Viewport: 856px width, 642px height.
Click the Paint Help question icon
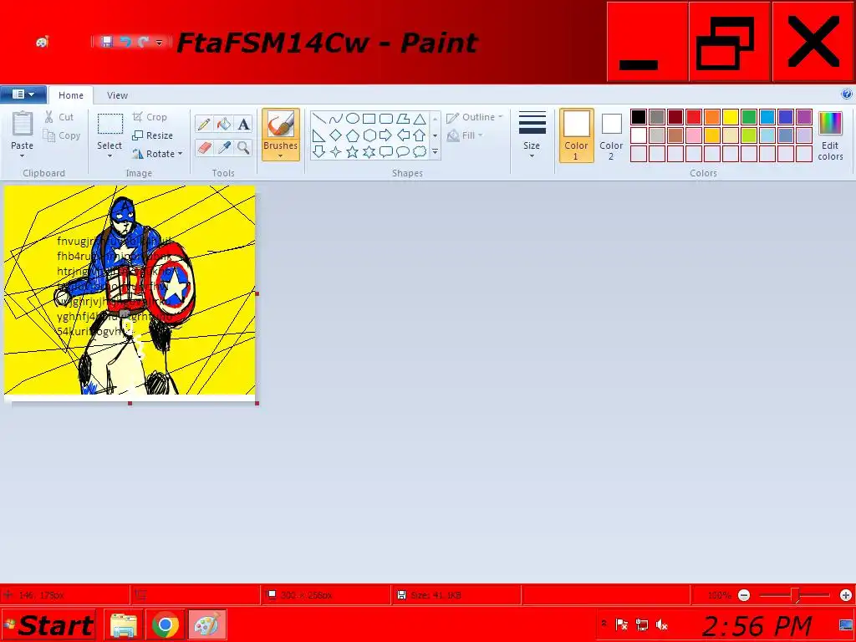[847, 94]
